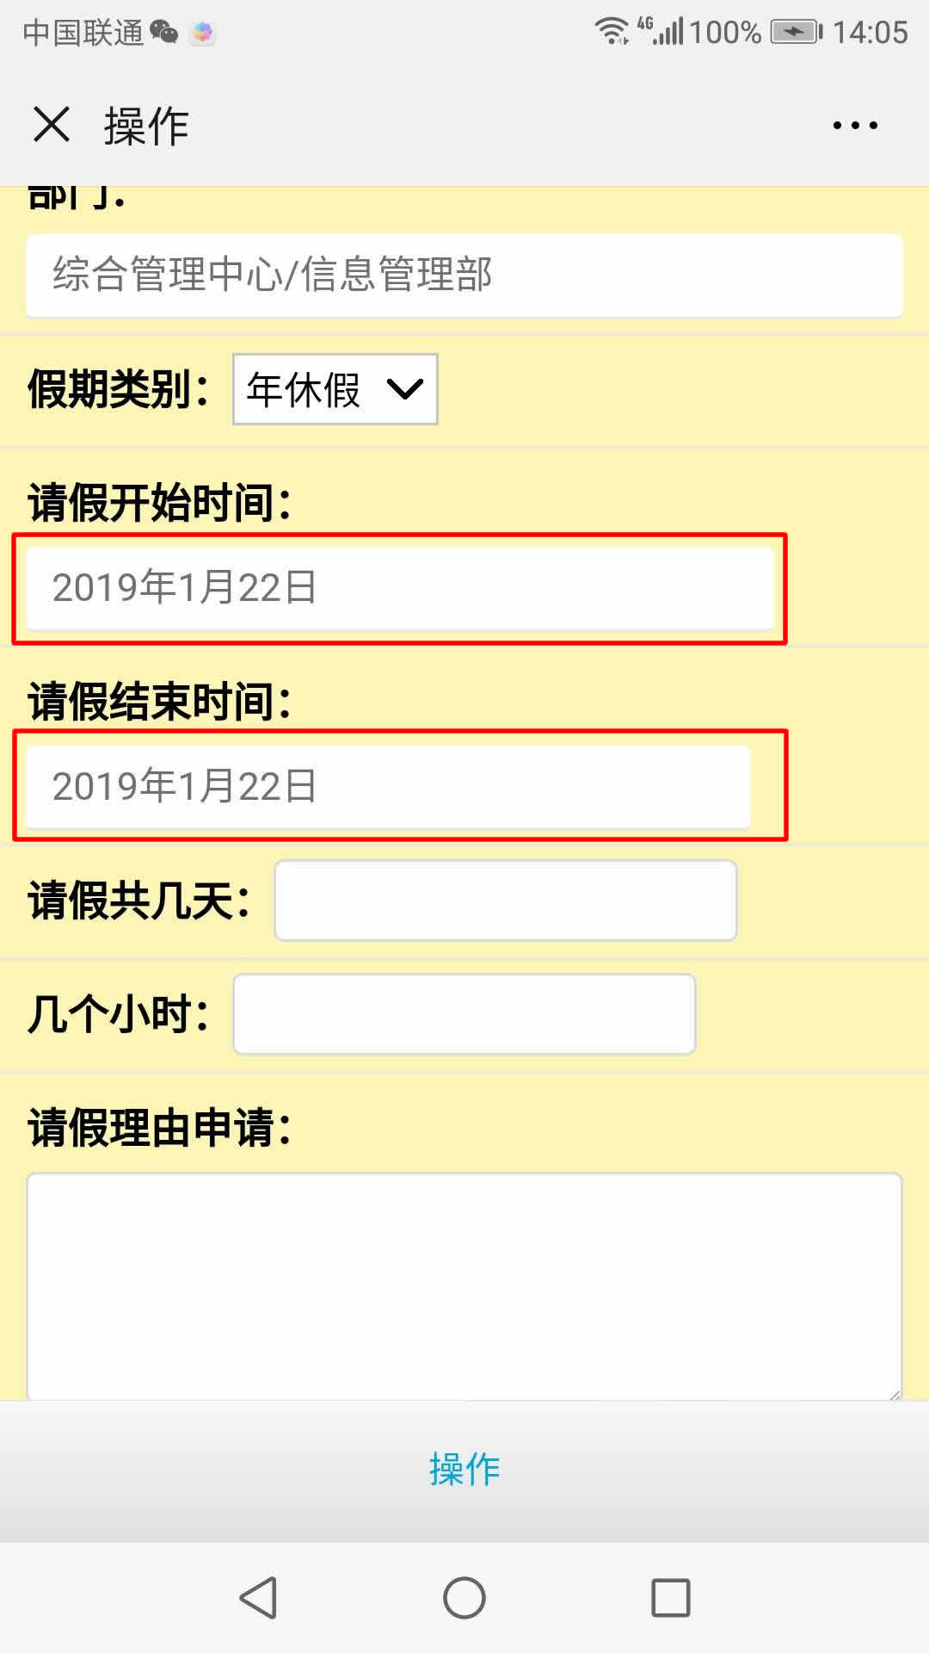Click inside the 请假理由申请 text area
This screenshot has height=1653, width=929.
(x=464, y=1285)
